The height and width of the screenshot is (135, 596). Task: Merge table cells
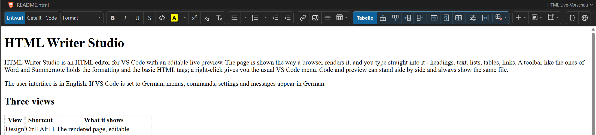coord(434,18)
